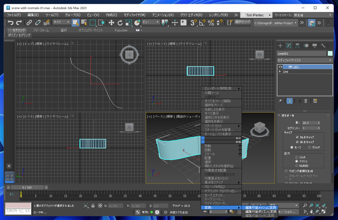Viewport: 338px width, 220px height.
Task: Activate the Select Object tool
Action: click(75, 22)
